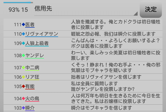166x112 pixels.
Task: Click the blue progress bar at top
Action: (x=18, y=3)
